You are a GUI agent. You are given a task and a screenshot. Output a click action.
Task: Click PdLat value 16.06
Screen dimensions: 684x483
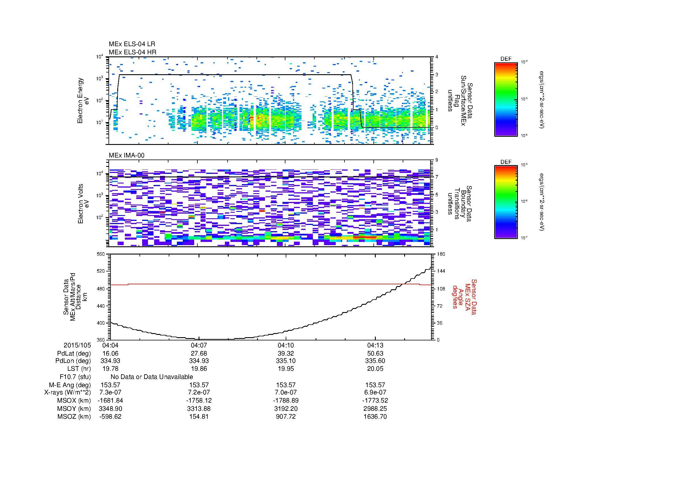point(110,354)
